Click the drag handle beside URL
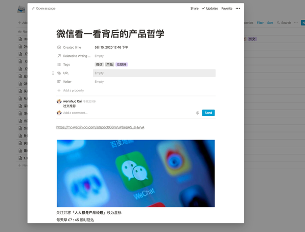This screenshot has height=232, width=305. point(53,73)
